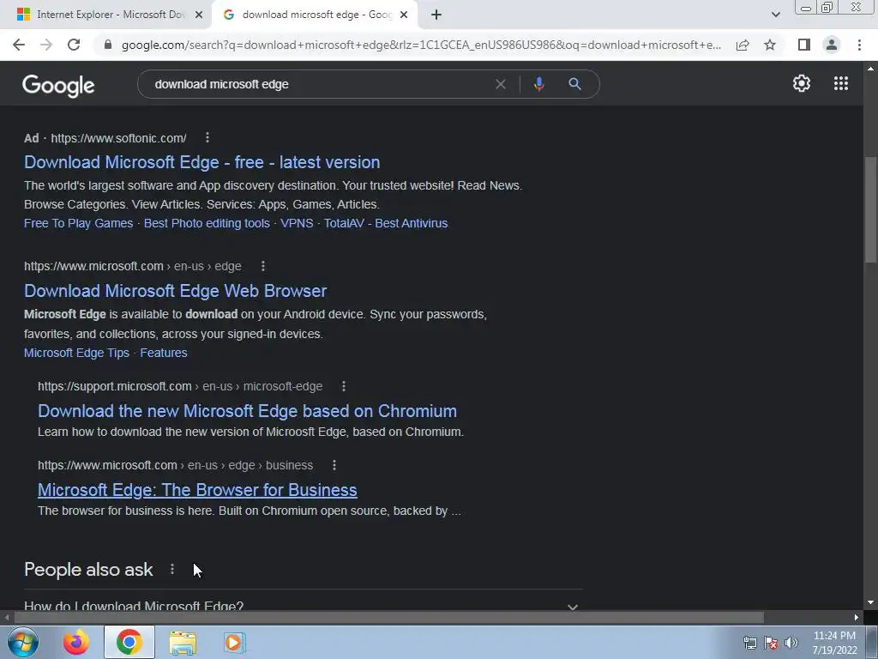Open the Windows Start button
Viewport: 878px width, 659px height.
pos(23,642)
